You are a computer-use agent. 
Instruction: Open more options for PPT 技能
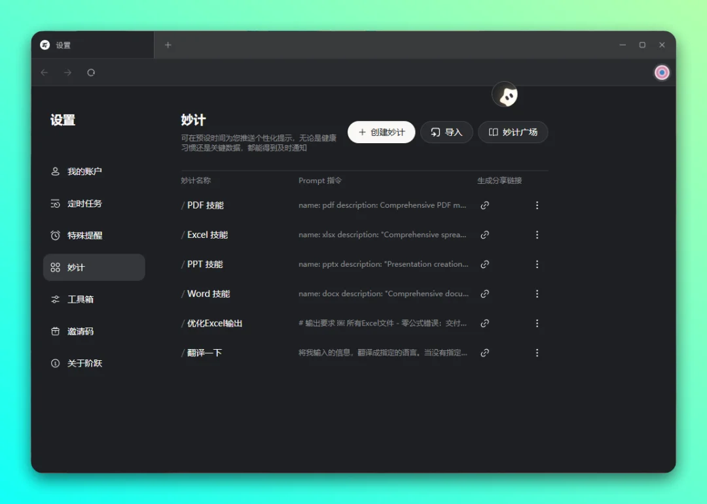tap(537, 265)
